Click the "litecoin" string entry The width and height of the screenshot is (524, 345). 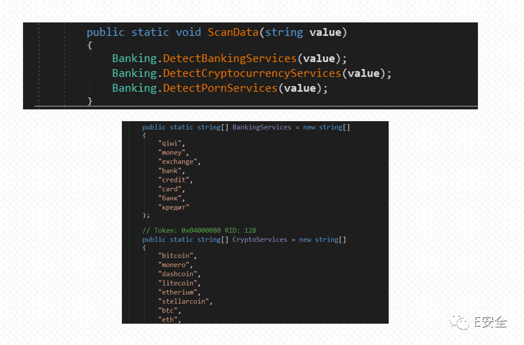178,283
